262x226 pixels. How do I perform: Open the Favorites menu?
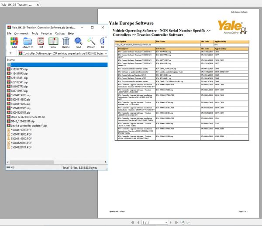tap(47, 33)
